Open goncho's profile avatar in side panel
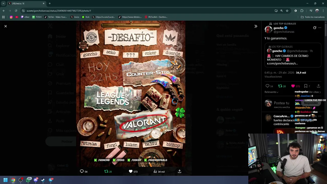The image size is (327, 184). point(268,30)
